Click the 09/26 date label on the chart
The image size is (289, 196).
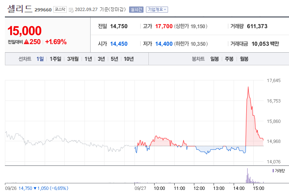pyautogui.click(x=11, y=188)
